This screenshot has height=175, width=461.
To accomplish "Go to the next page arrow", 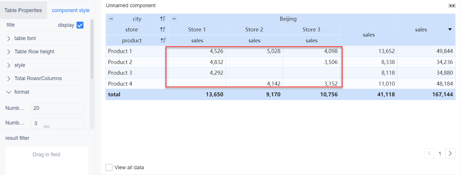I will [x=450, y=154].
